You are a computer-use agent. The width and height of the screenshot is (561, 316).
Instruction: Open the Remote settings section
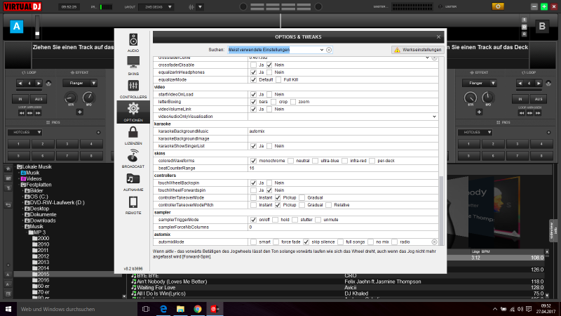(x=133, y=205)
